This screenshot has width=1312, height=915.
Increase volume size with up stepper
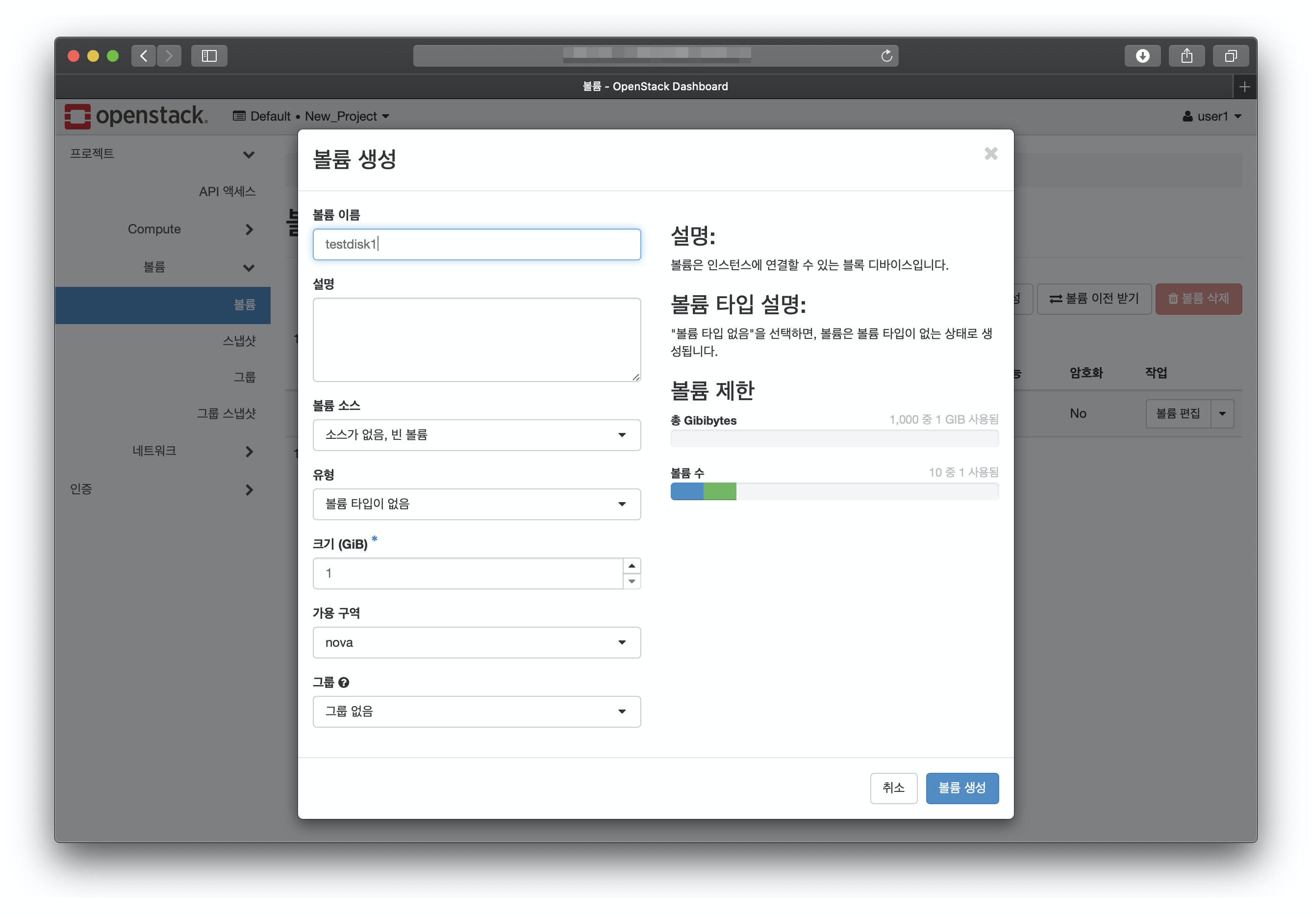point(631,566)
